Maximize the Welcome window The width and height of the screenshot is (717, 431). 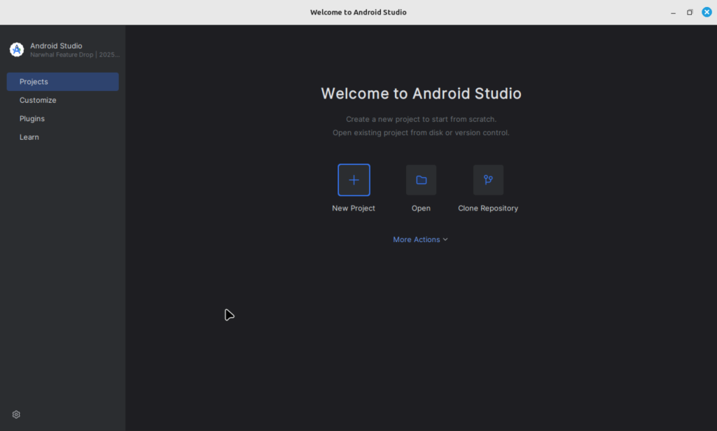tap(690, 12)
